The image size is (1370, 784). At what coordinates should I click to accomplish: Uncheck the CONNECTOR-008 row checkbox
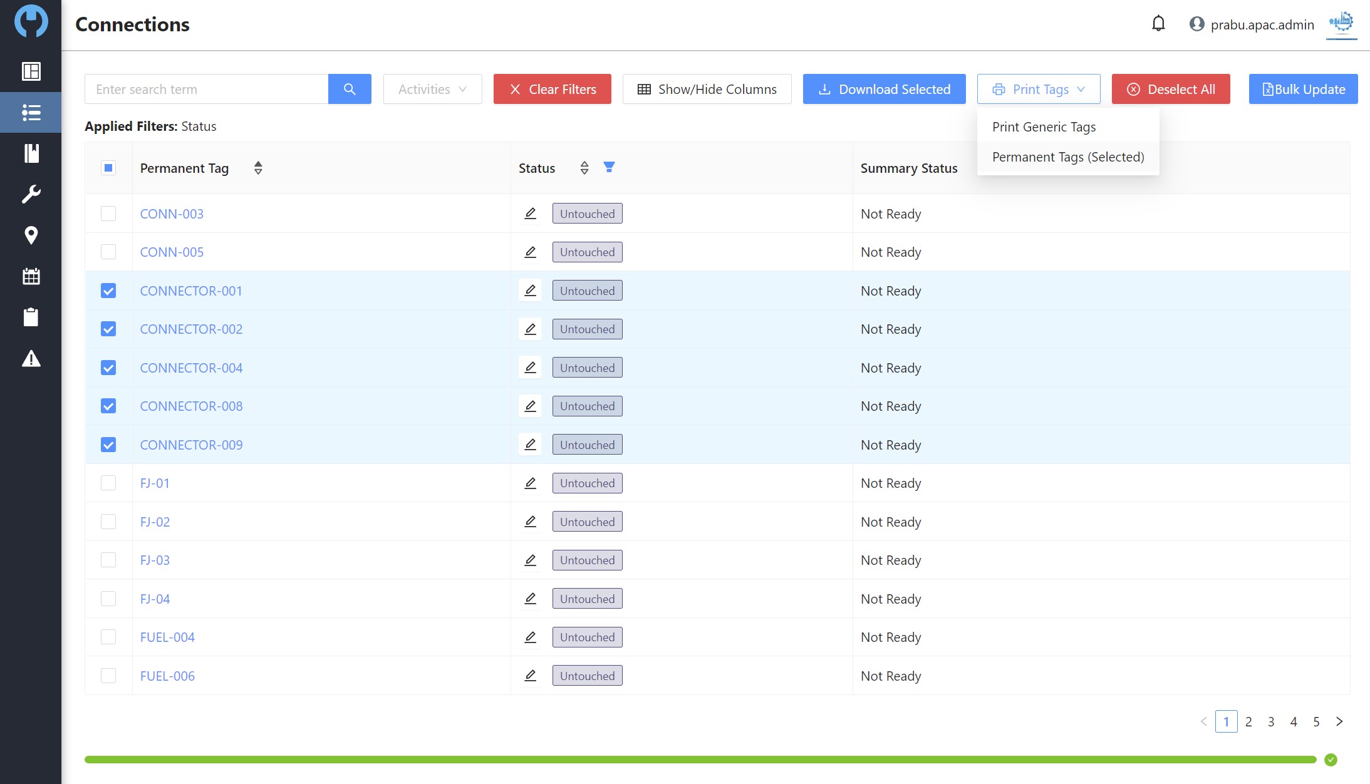(108, 406)
